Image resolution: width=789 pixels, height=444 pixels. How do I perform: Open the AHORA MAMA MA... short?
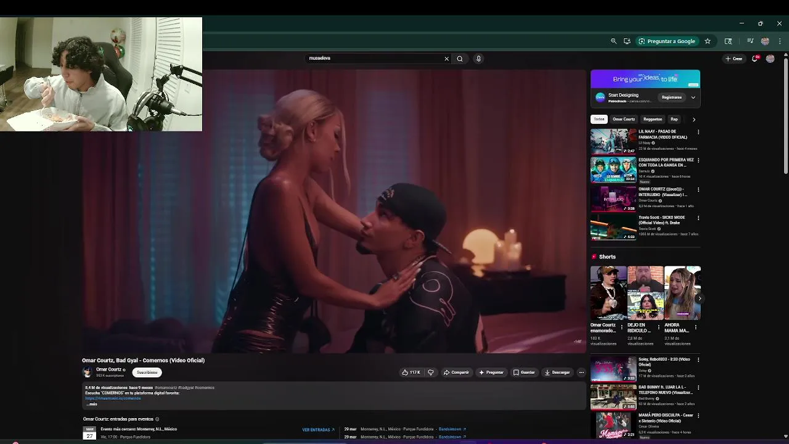[682, 293]
